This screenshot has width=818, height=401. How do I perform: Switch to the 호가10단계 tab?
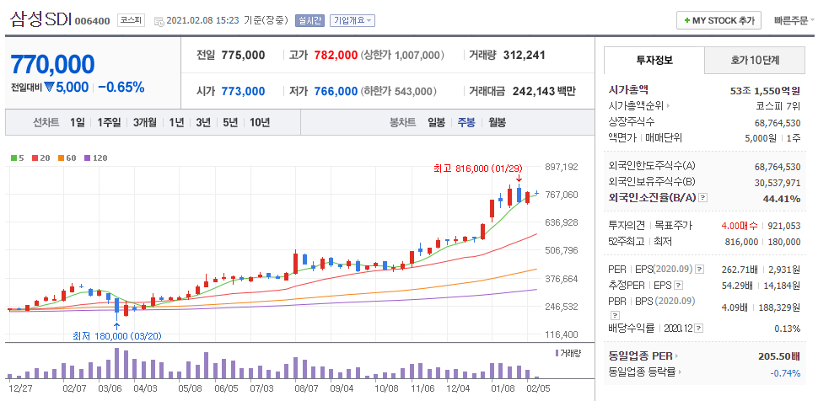coord(755,60)
